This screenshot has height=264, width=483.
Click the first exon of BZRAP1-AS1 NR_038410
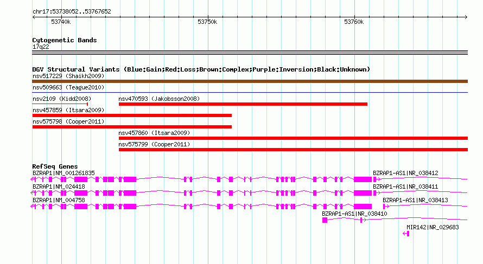[325, 220]
